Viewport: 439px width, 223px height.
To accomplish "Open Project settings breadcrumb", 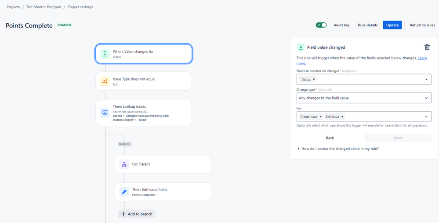I will point(80,7).
